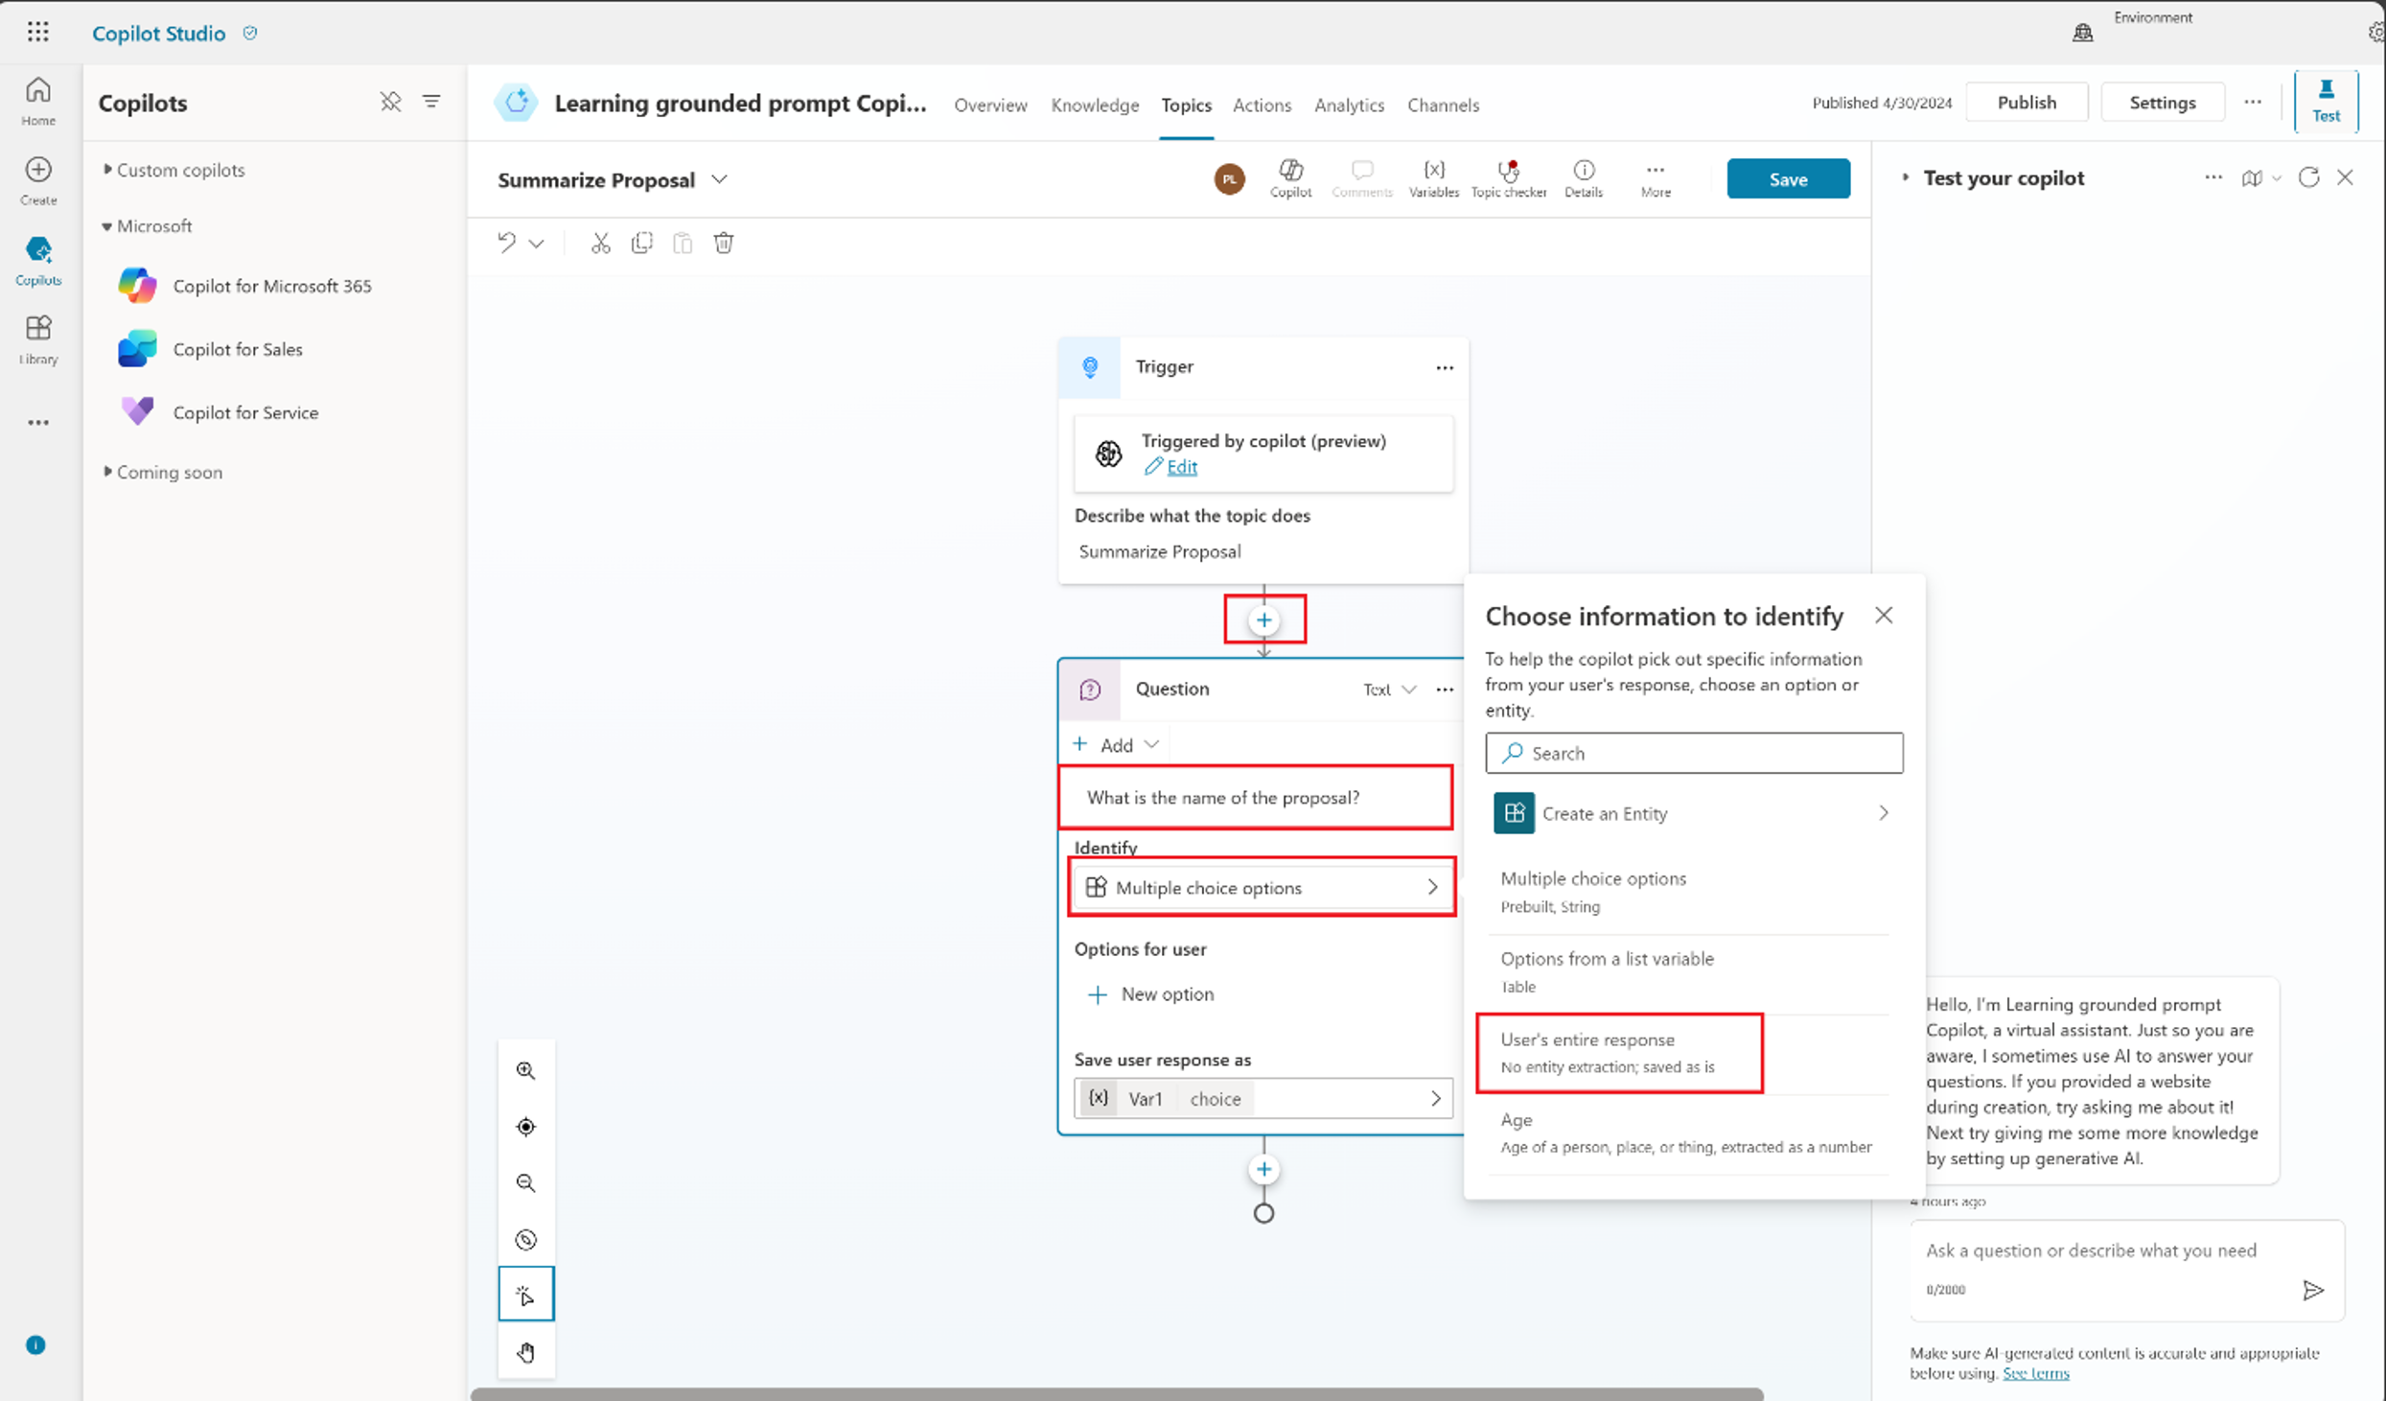Open the Environment picker icon
2386x1401 pixels.
tap(2082, 33)
